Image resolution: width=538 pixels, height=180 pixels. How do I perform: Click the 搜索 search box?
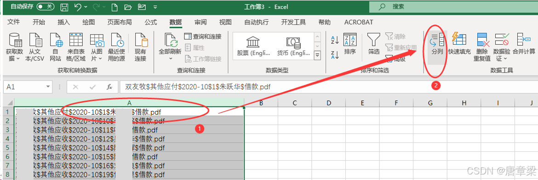[x=453, y=6]
